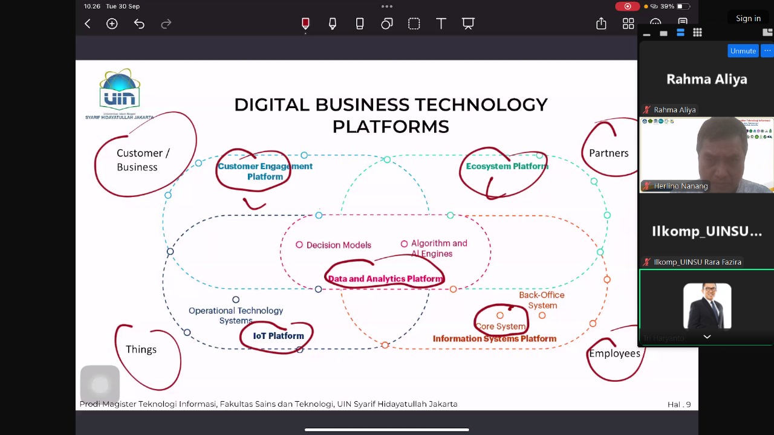Select the text tool
Screen dimensions: 774x435
click(441, 24)
